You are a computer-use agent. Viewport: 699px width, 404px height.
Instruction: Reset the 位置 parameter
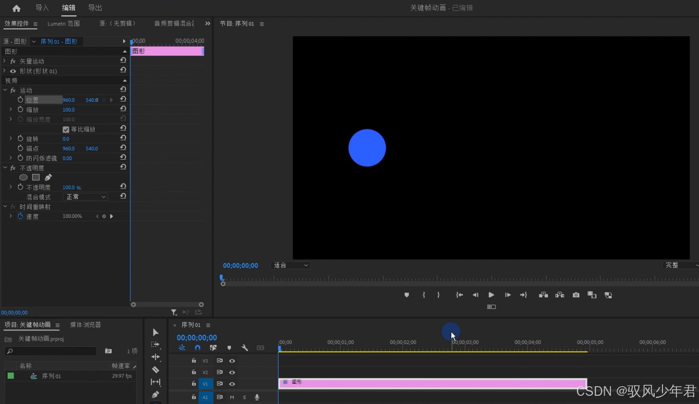coord(123,99)
